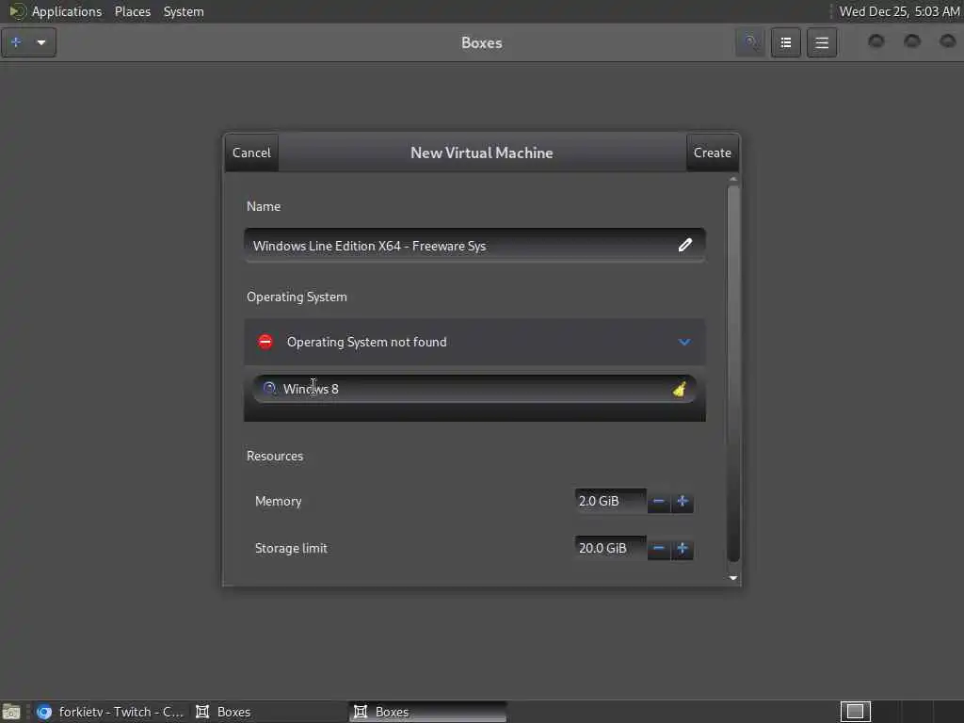Cancel the New Virtual Machine dialog
This screenshot has width=964, height=723.
click(251, 153)
